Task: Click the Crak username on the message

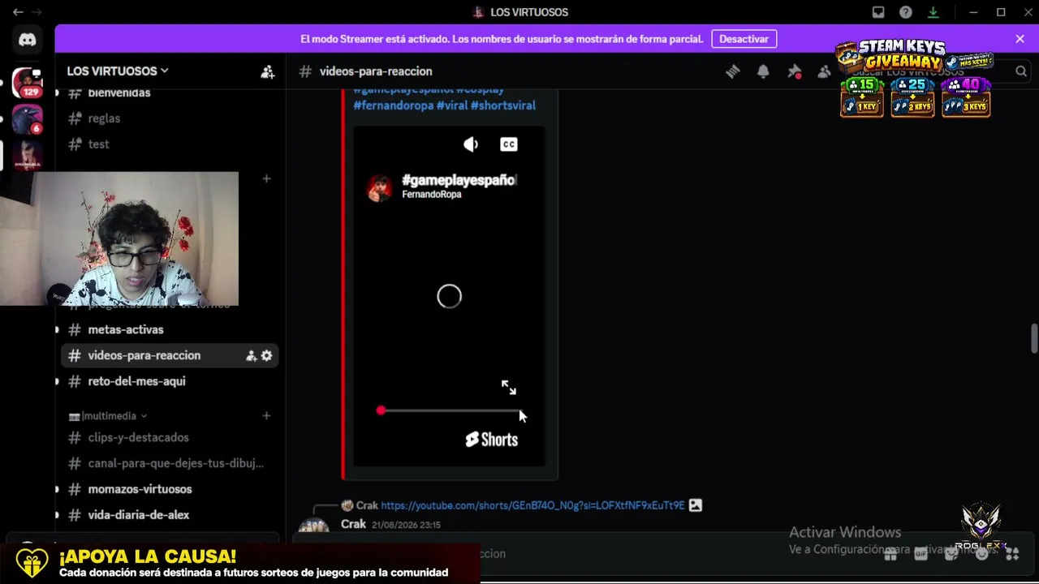Action: (x=353, y=525)
